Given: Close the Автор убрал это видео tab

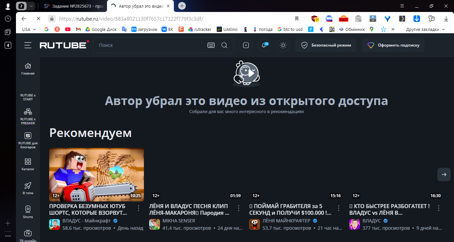Looking at the screenshot, I should tap(168, 6).
